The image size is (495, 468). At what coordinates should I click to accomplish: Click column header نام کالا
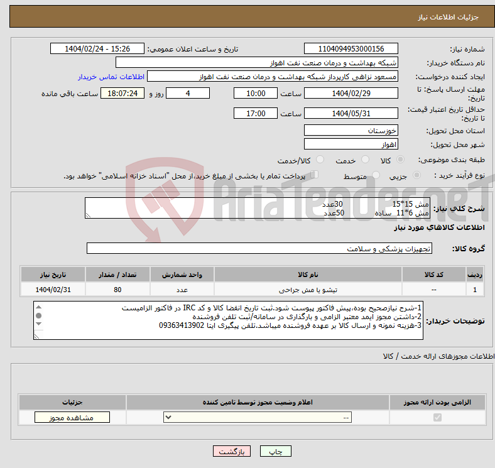pyautogui.click(x=308, y=275)
